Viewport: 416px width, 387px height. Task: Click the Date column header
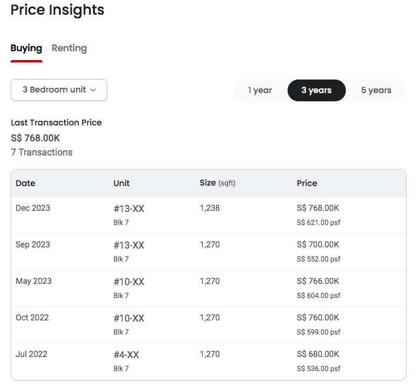click(x=25, y=183)
